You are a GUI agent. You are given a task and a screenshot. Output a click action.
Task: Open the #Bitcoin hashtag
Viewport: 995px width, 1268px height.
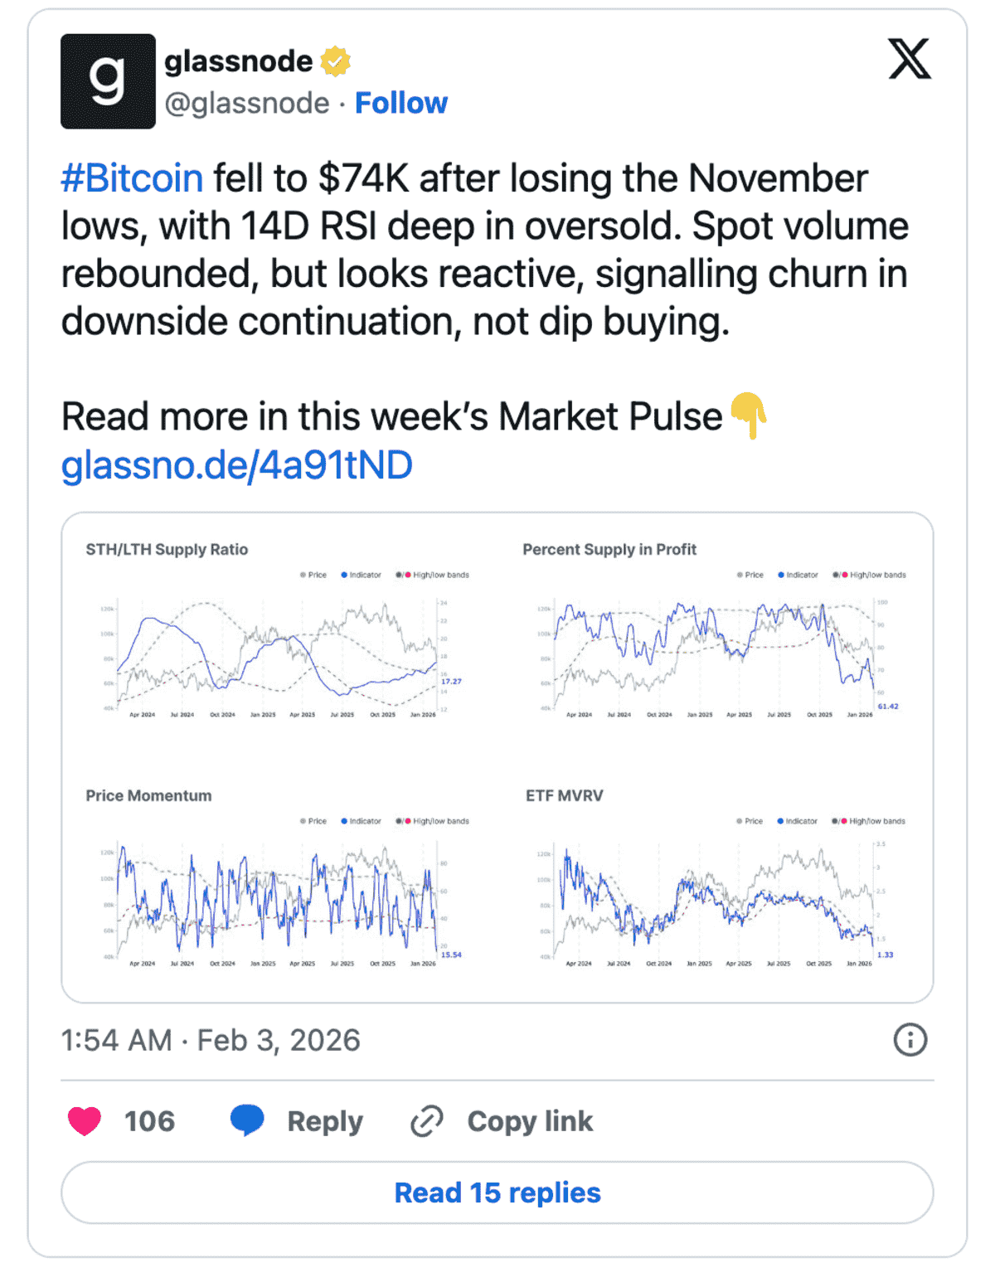tap(132, 176)
